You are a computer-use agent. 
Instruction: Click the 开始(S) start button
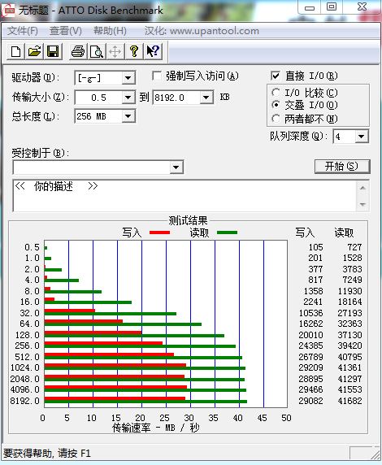point(342,167)
